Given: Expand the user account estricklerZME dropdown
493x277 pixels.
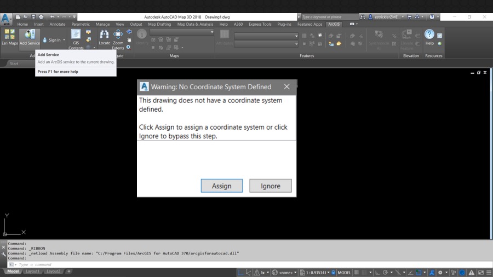Looking at the screenshot, I should click(403, 17).
